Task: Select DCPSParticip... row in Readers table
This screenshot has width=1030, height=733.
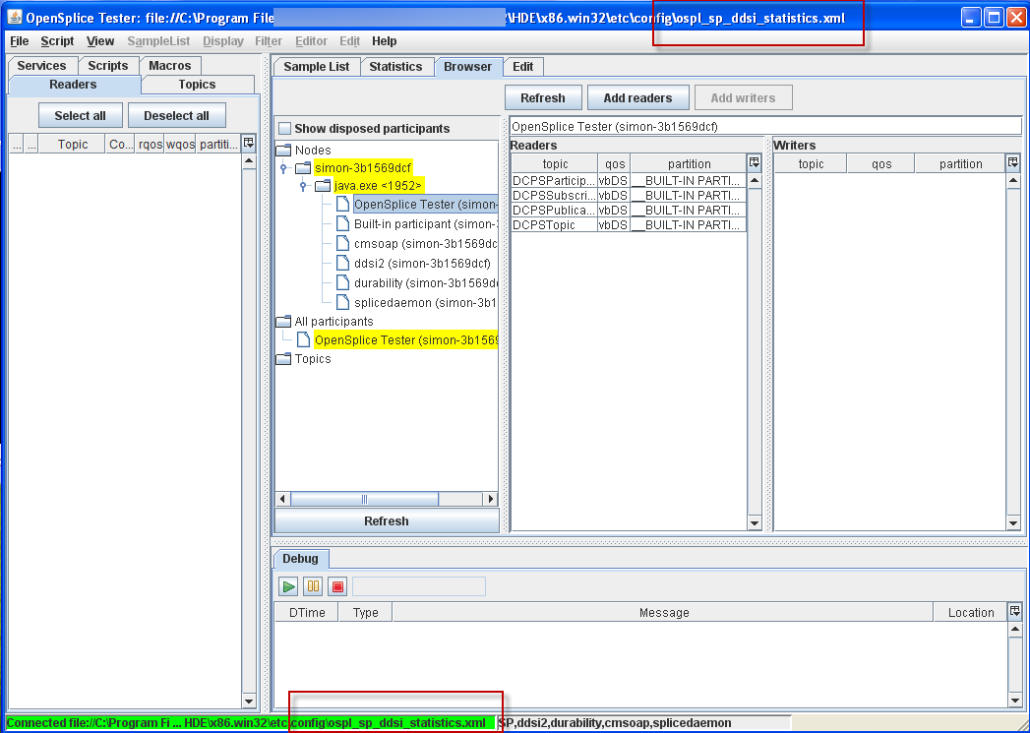Action: (629, 180)
